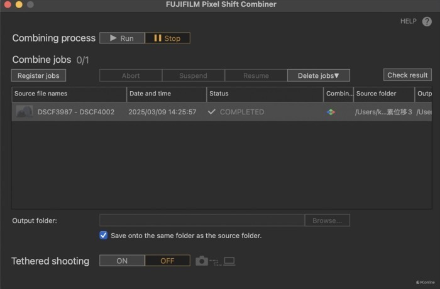Image resolution: width=440 pixels, height=289 pixels.
Task: Click the HELP text label
Action: pyautogui.click(x=409, y=21)
